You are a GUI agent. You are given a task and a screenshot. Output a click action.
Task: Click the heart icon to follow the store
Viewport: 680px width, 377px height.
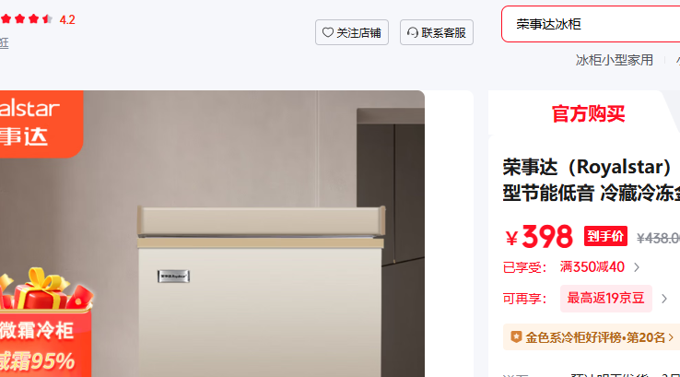[328, 32]
